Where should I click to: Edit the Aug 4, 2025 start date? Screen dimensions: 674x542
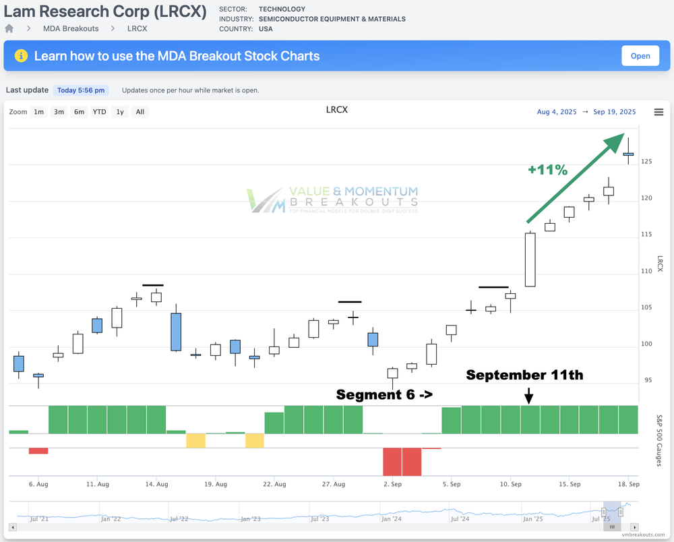pos(557,112)
